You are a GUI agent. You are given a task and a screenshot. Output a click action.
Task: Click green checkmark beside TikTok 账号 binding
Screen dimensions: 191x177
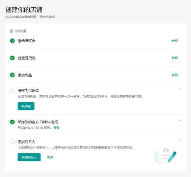12,122
